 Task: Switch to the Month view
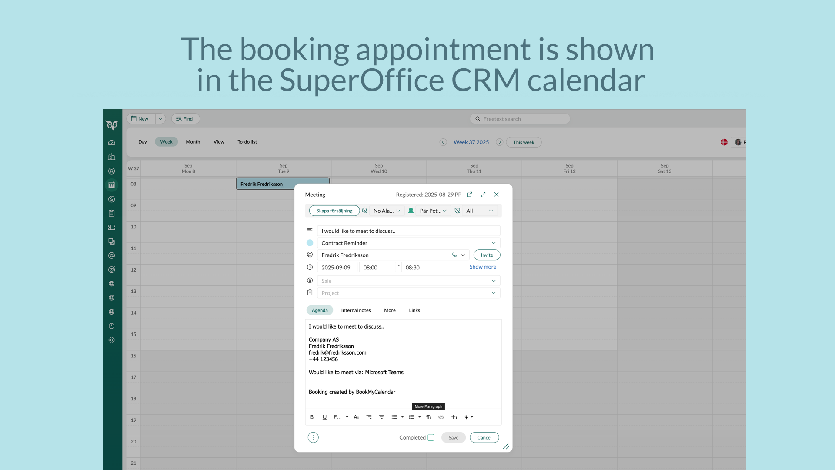point(193,142)
